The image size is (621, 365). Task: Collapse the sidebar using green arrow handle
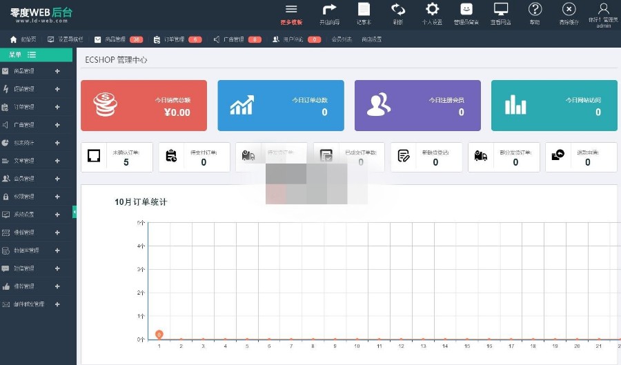click(x=75, y=213)
